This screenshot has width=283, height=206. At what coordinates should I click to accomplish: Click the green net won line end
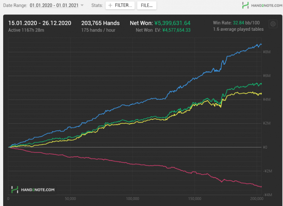point(261,84)
